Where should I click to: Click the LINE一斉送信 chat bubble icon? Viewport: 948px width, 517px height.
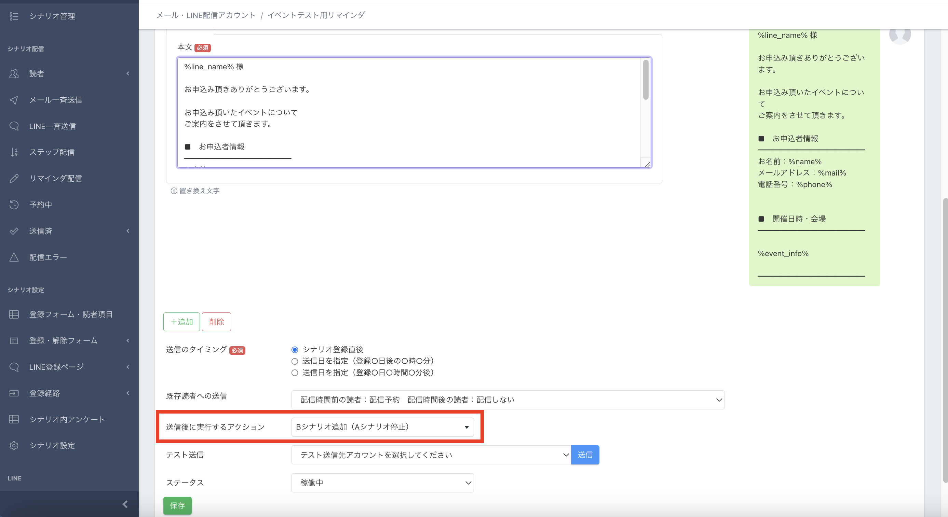14,126
